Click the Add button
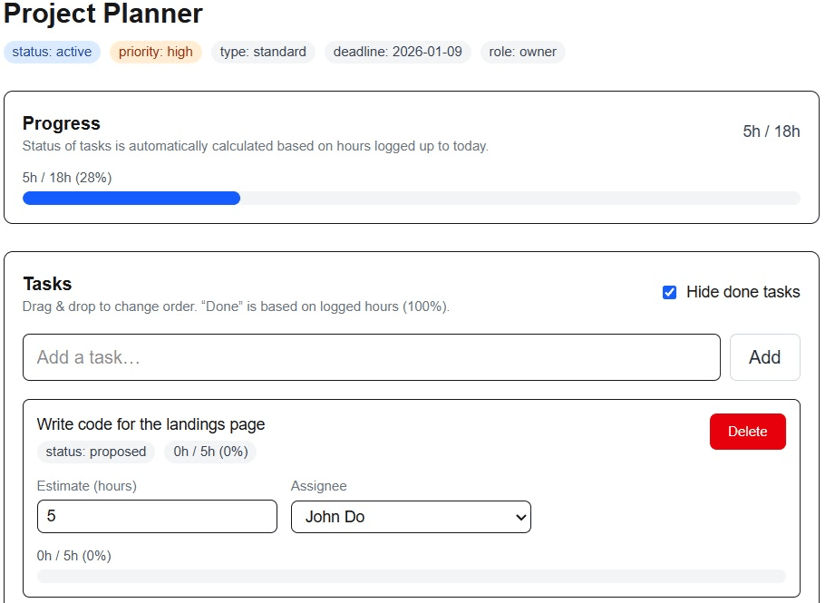Viewport: 825px width, 603px height. click(x=764, y=357)
